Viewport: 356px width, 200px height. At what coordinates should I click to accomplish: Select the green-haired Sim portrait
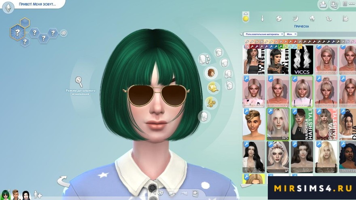pyautogui.click(x=5, y=195)
